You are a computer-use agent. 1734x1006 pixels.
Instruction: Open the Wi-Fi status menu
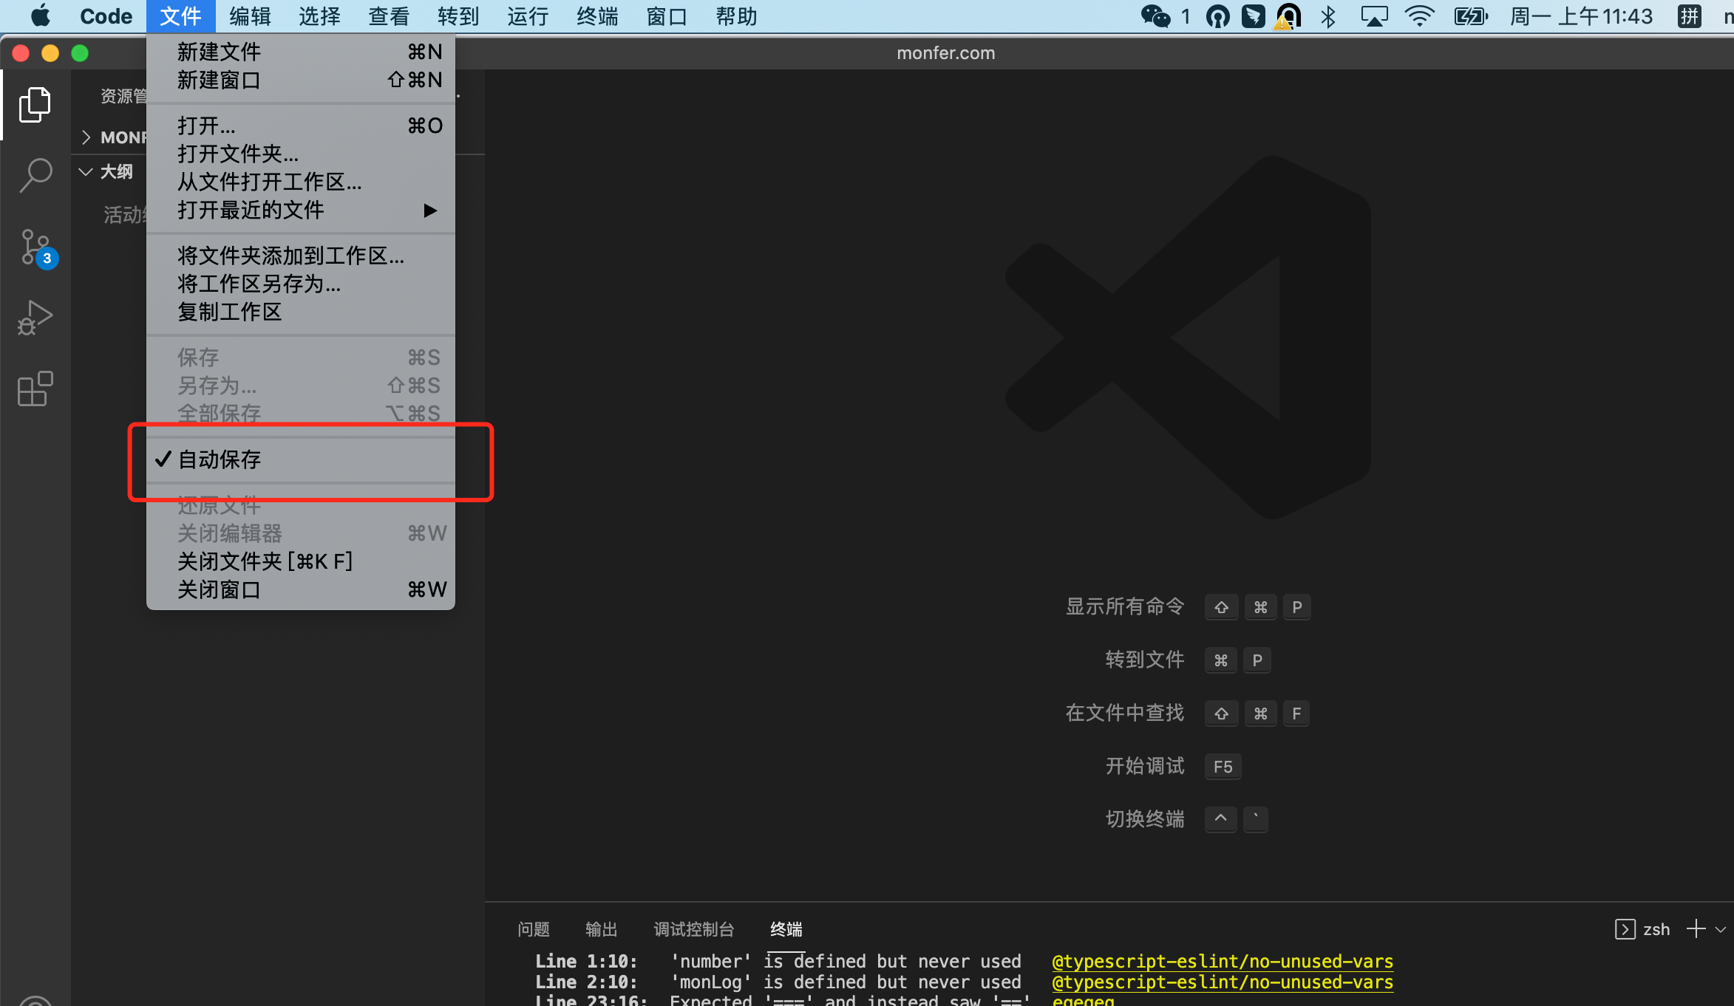[x=1419, y=16]
